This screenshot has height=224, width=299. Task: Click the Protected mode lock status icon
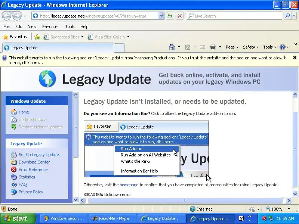click(252, 209)
